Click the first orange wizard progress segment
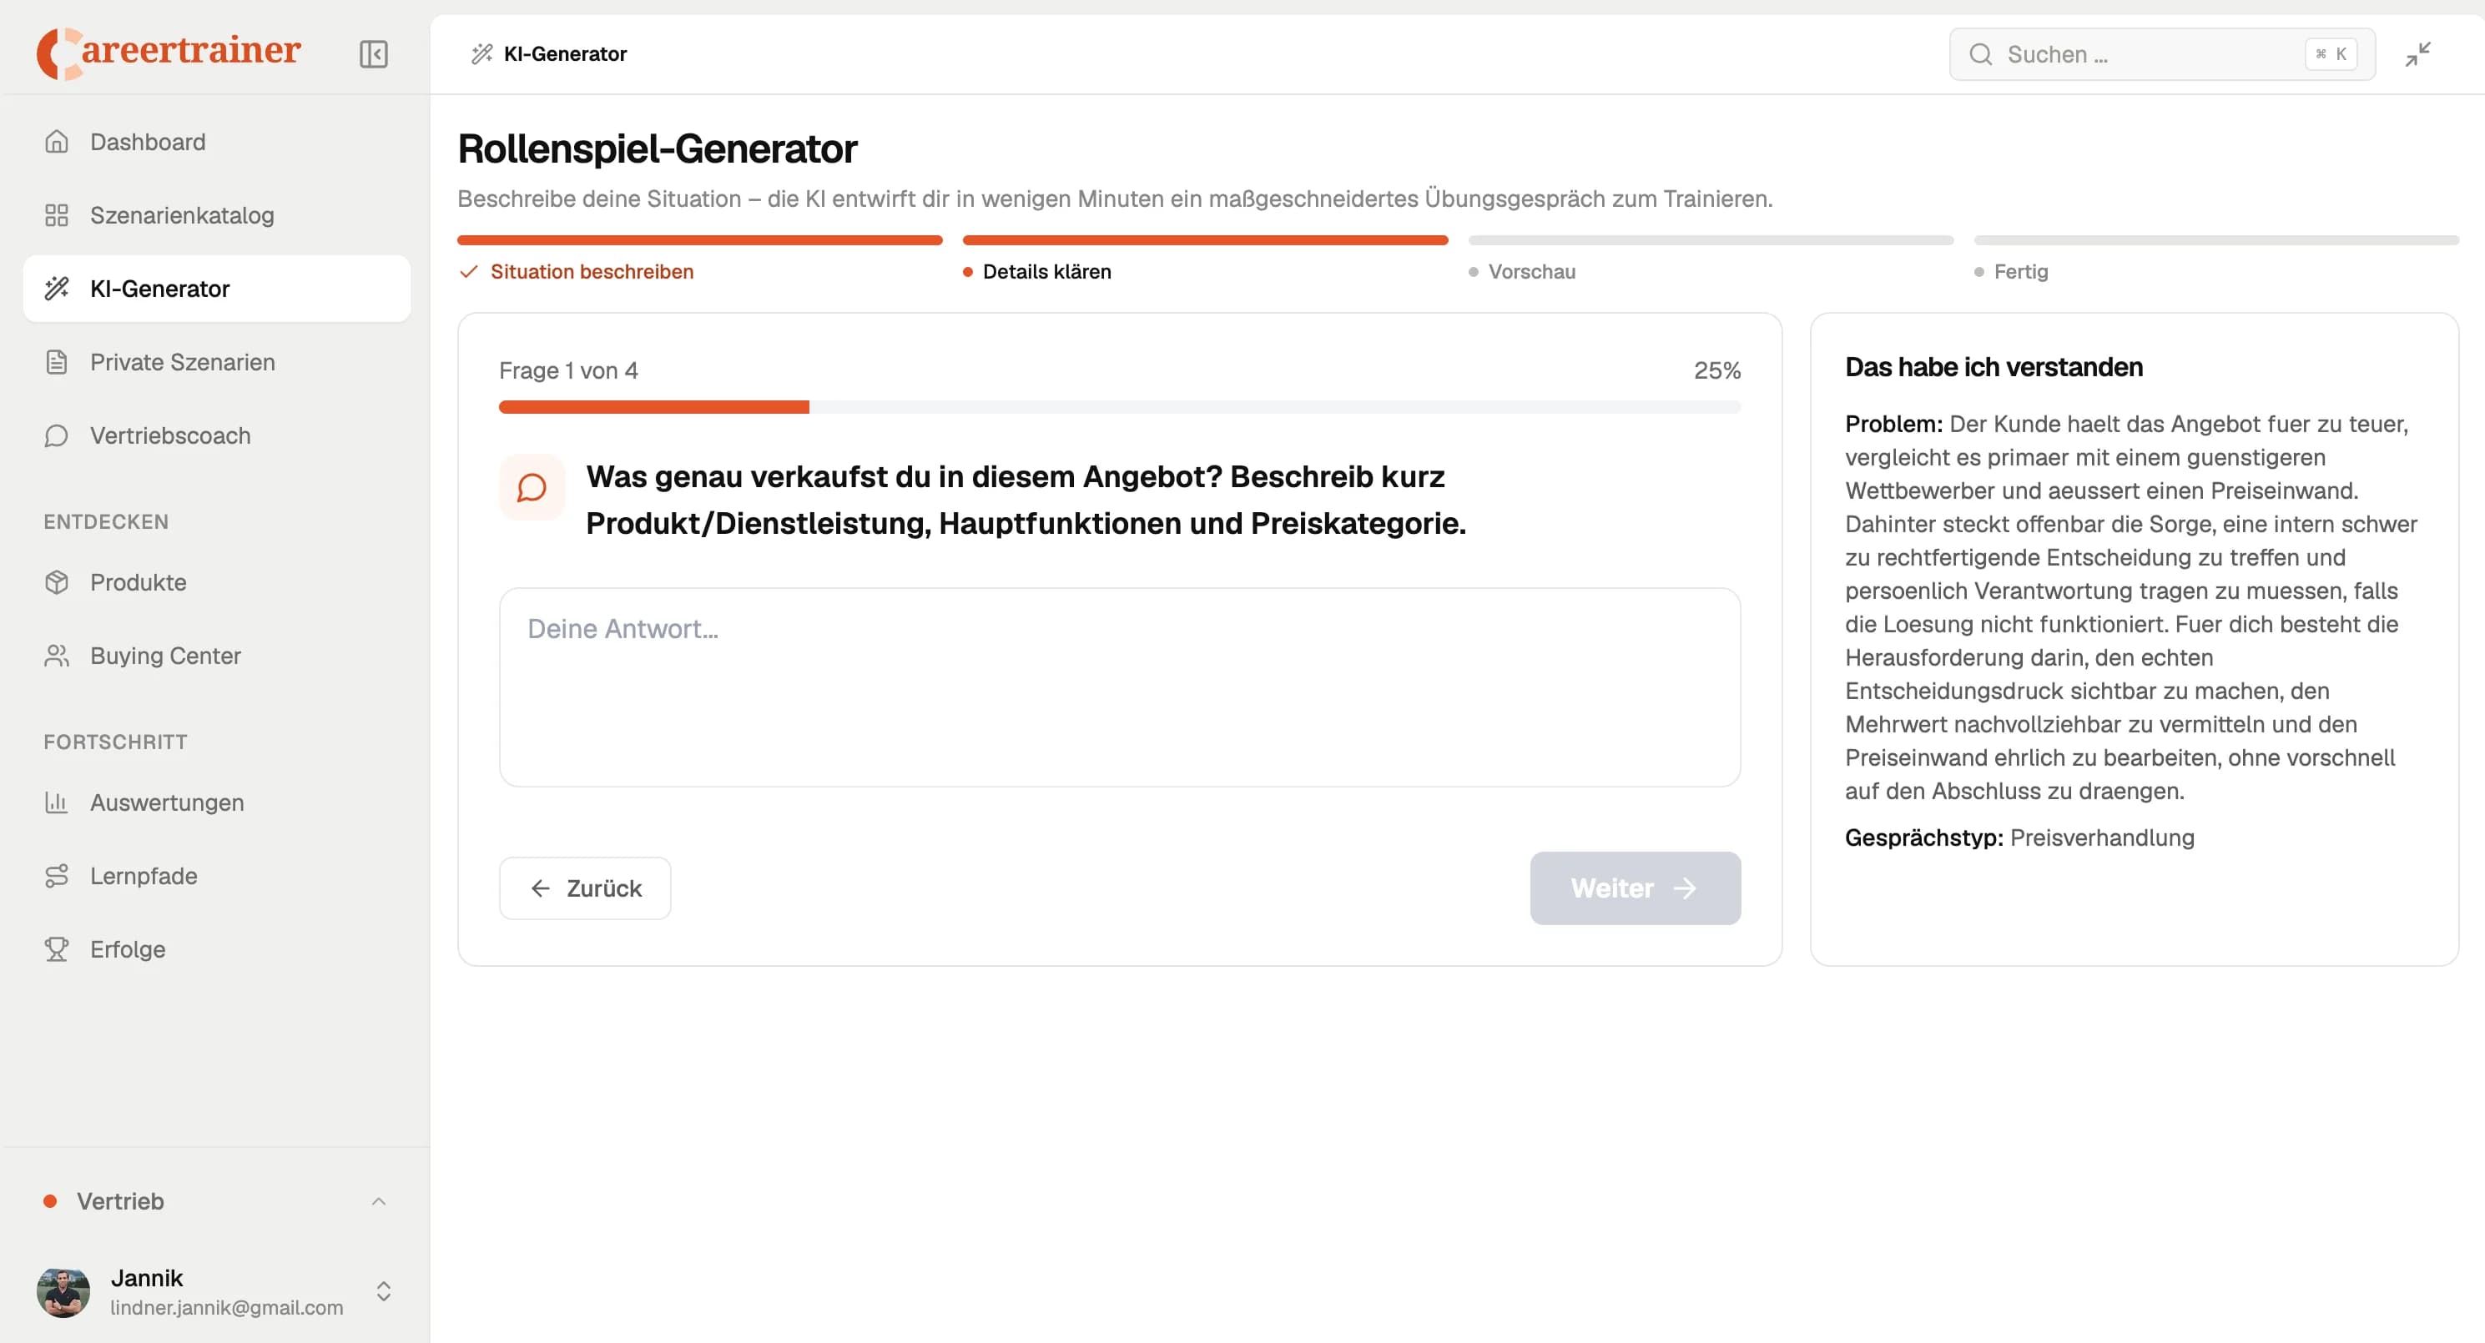Image resolution: width=2485 pixels, height=1343 pixels. tap(699, 240)
